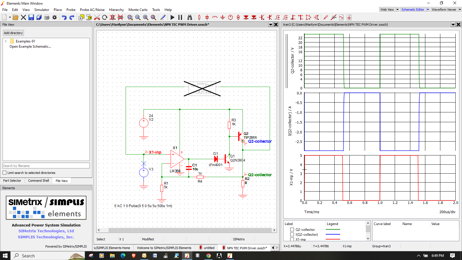Click the Windows taskbar Search box
Screen dimensions: 462x260
tap(48, 256)
